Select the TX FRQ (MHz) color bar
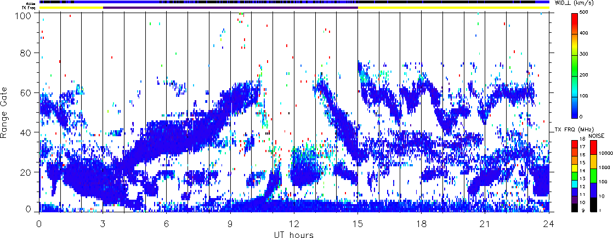 tap(574, 176)
